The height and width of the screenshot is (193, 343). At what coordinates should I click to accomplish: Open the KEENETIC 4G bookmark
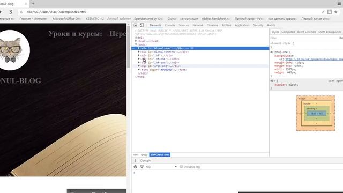click(x=95, y=19)
